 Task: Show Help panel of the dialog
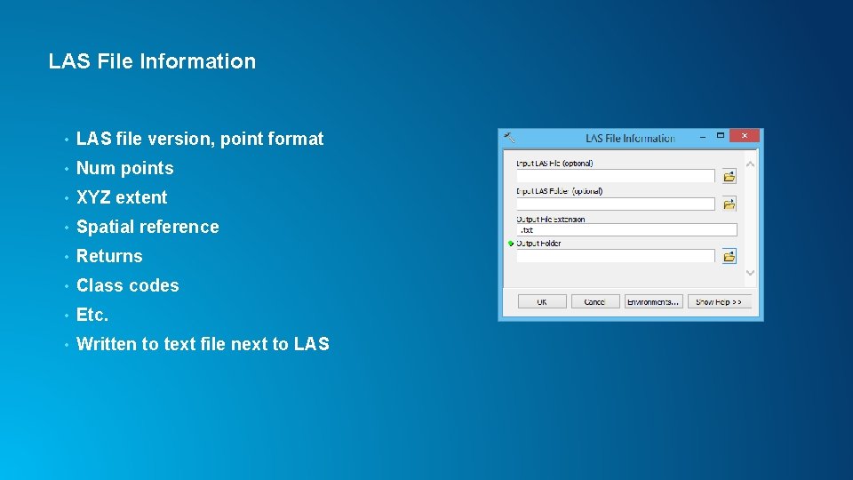coord(719,301)
